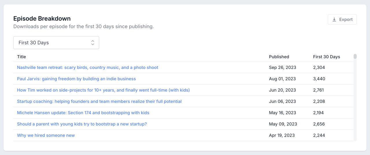Click the Jun 20, 2023 published date
The width and height of the screenshot is (370, 155).
[282, 90]
